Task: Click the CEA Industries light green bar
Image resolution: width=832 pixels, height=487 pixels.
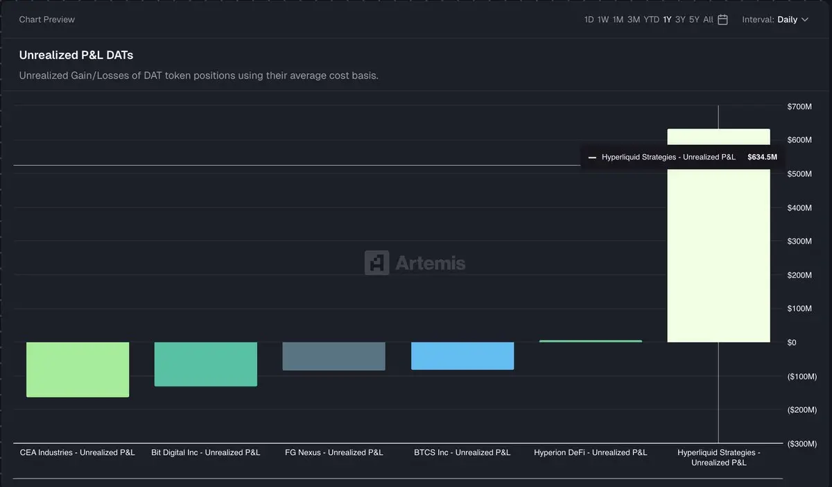Action: 78,369
